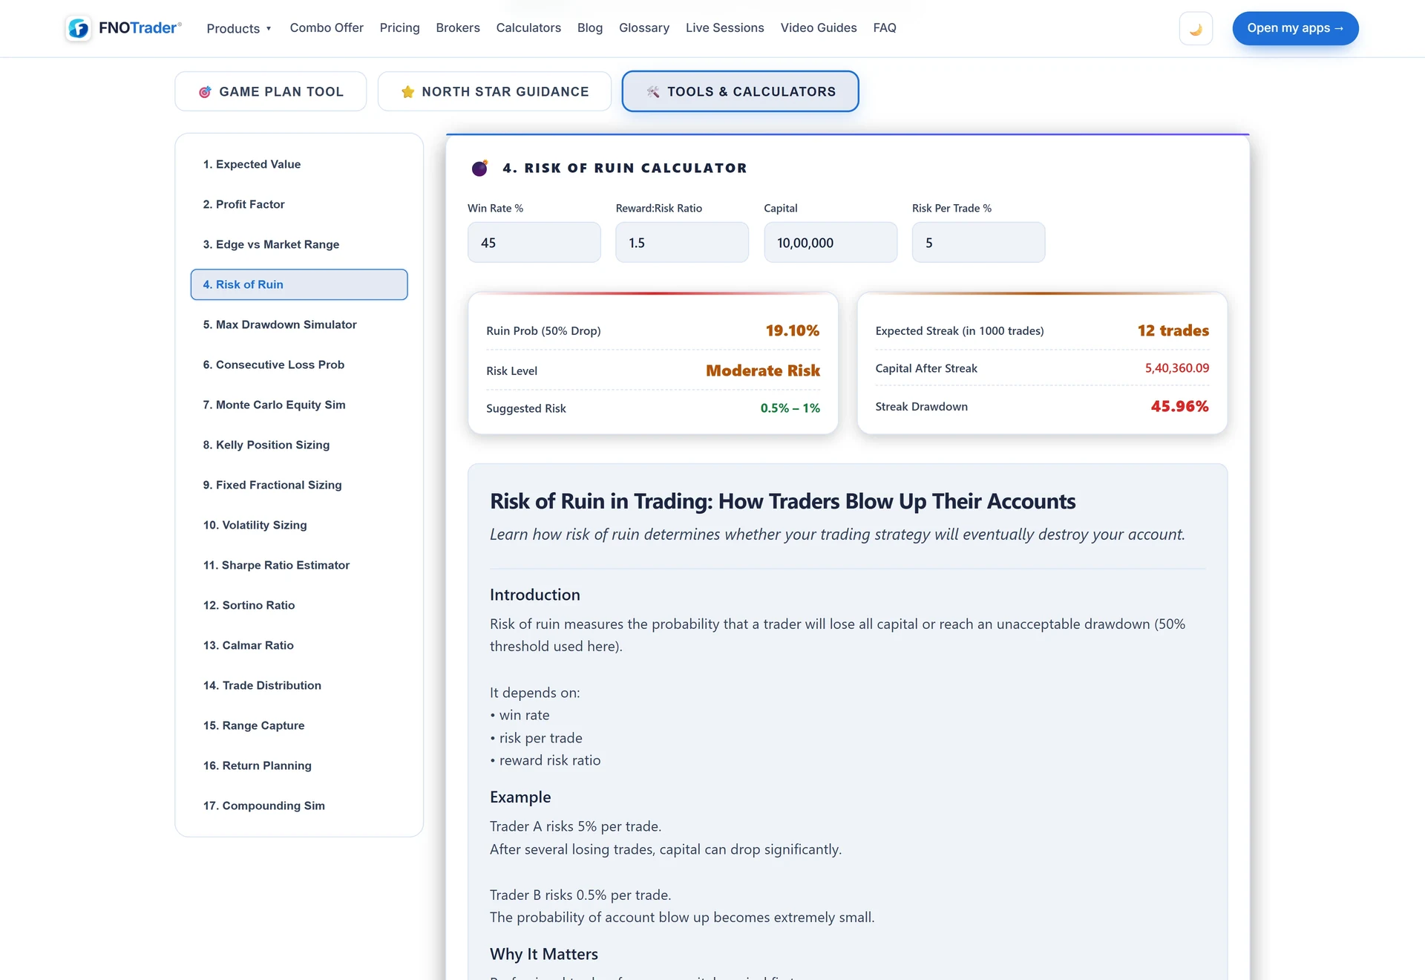
Task: Switch to the Game Plan Tool tab
Action: [x=271, y=91]
